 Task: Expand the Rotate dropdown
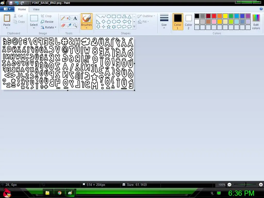[56, 27]
